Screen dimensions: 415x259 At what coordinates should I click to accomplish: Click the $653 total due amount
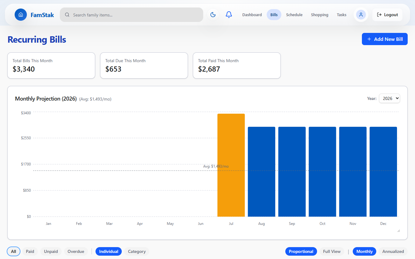coord(114,69)
